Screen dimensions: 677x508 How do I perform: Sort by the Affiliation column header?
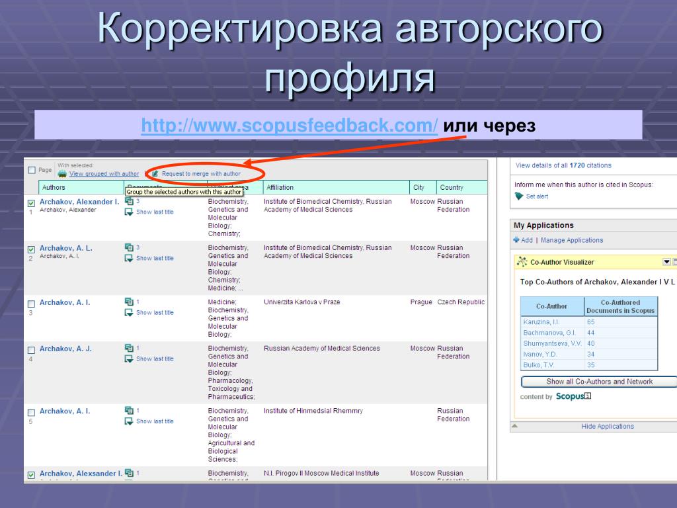[x=336, y=187]
